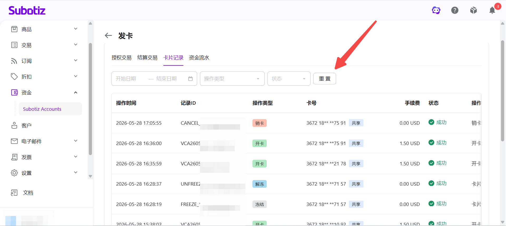Click timestamp 2026-05-28 17:05:55
This screenshot has height=226, width=506.
coord(139,123)
